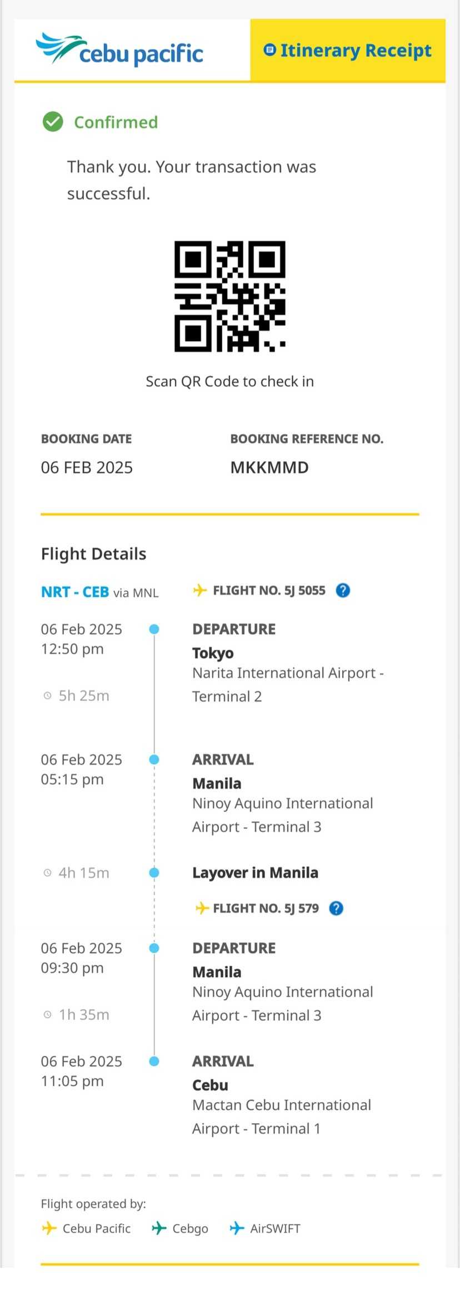Click the clock icon beside 5h 25m duration
This screenshot has width=460, height=1304.
coord(48,695)
